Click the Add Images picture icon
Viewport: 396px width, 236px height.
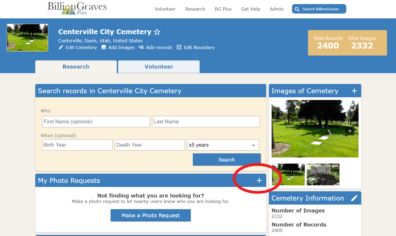103,47
